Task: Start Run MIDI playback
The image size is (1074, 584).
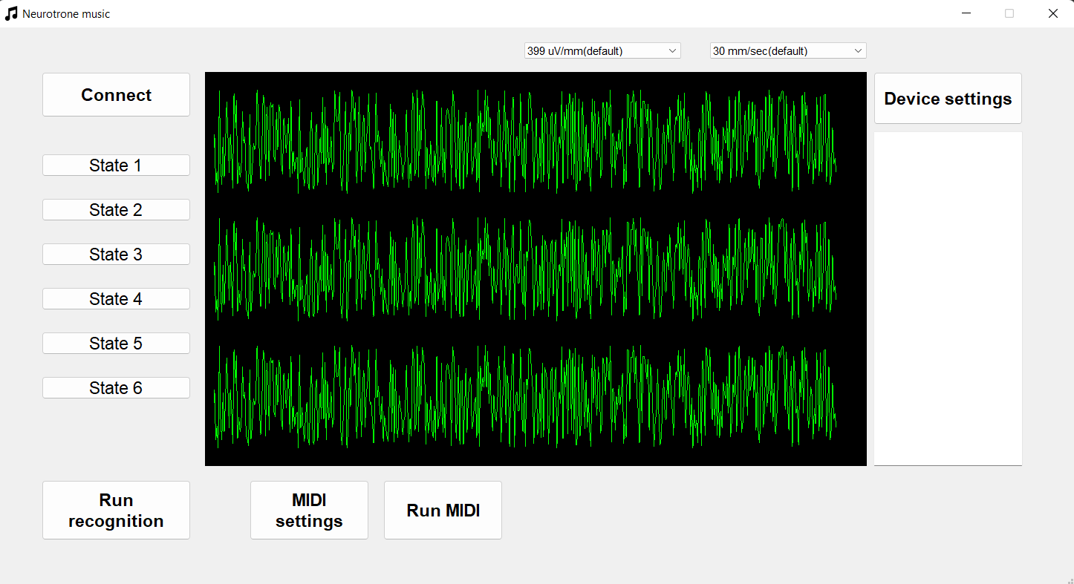Action: (x=442, y=510)
